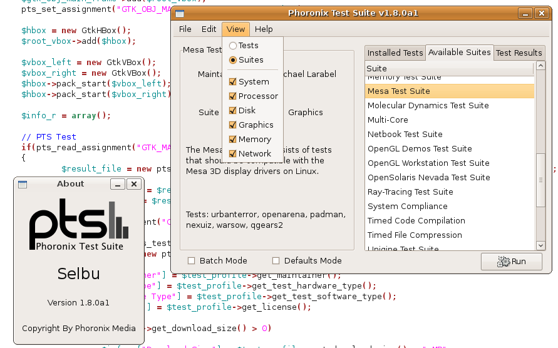
Task: Select System Compliance suite
Action: click(x=450, y=207)
